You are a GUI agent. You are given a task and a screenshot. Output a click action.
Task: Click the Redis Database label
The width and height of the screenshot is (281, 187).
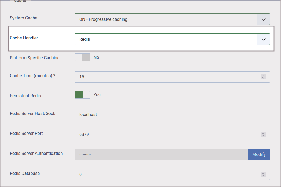[x=25, y=174]
